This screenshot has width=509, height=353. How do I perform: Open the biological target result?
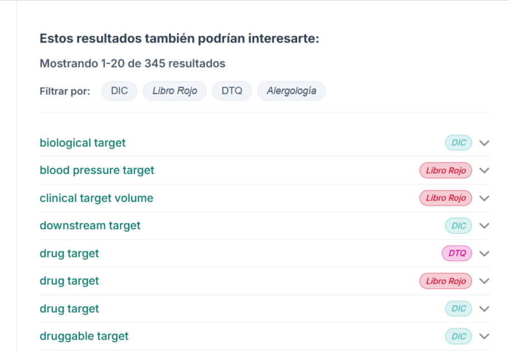[x=83, y=143]
